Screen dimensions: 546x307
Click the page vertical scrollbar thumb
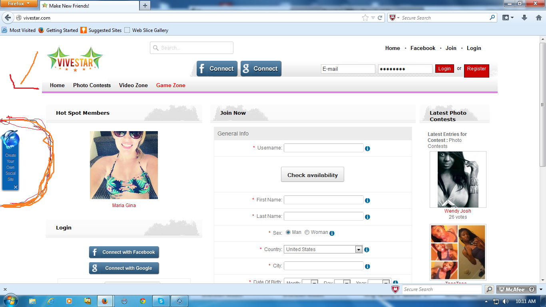[x=542, y=104]
